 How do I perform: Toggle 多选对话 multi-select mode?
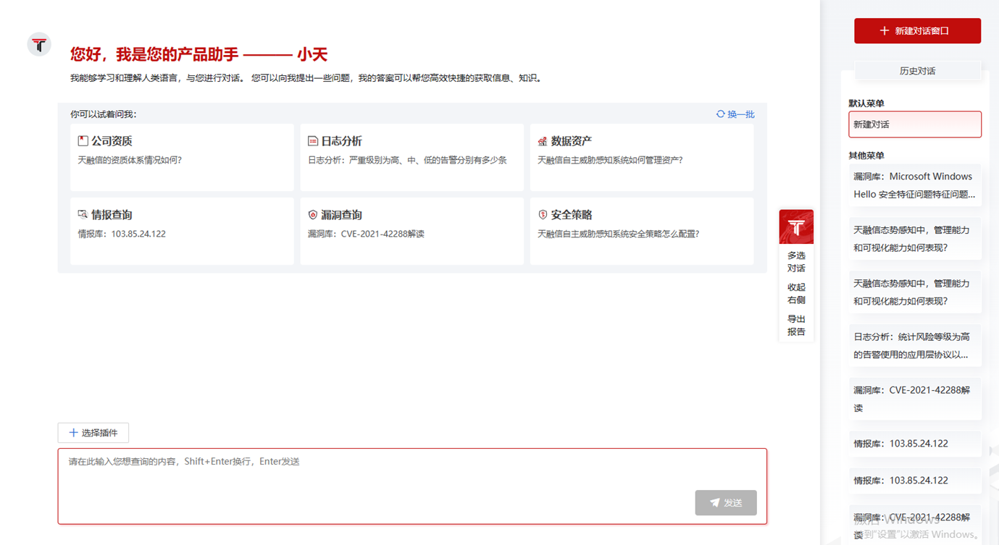click(x=796, y=262)
